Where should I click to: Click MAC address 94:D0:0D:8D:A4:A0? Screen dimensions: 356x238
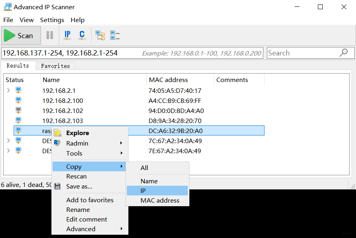pos(176,111)
